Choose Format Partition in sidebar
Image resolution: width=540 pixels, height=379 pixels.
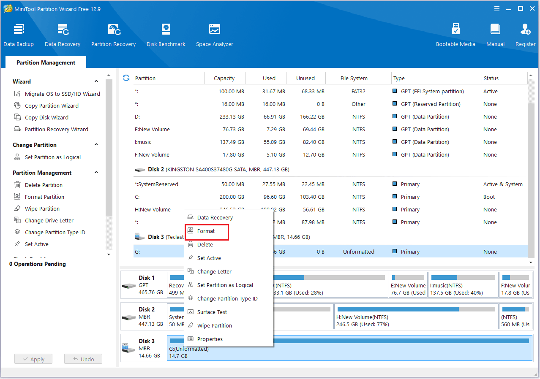[39, 197]
